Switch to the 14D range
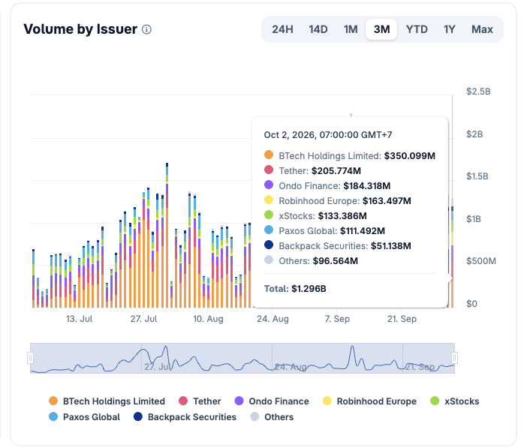This screenshot has height=448, width=524. 318,29
